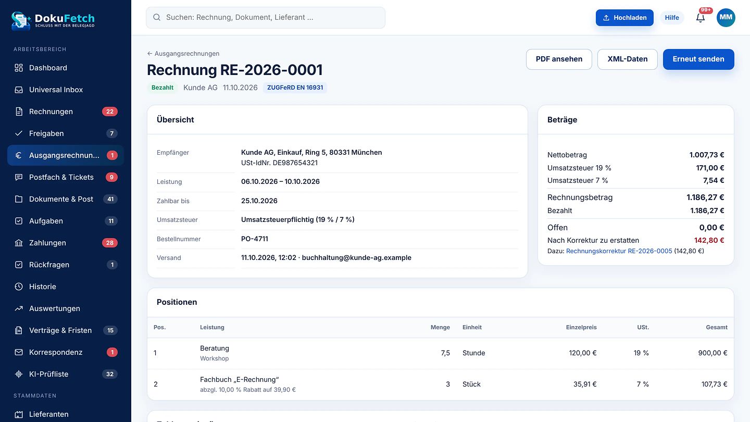Click the Universal Inbox tray icon
The height and width of the screenshot is (422, 750).
click(19, 90)
